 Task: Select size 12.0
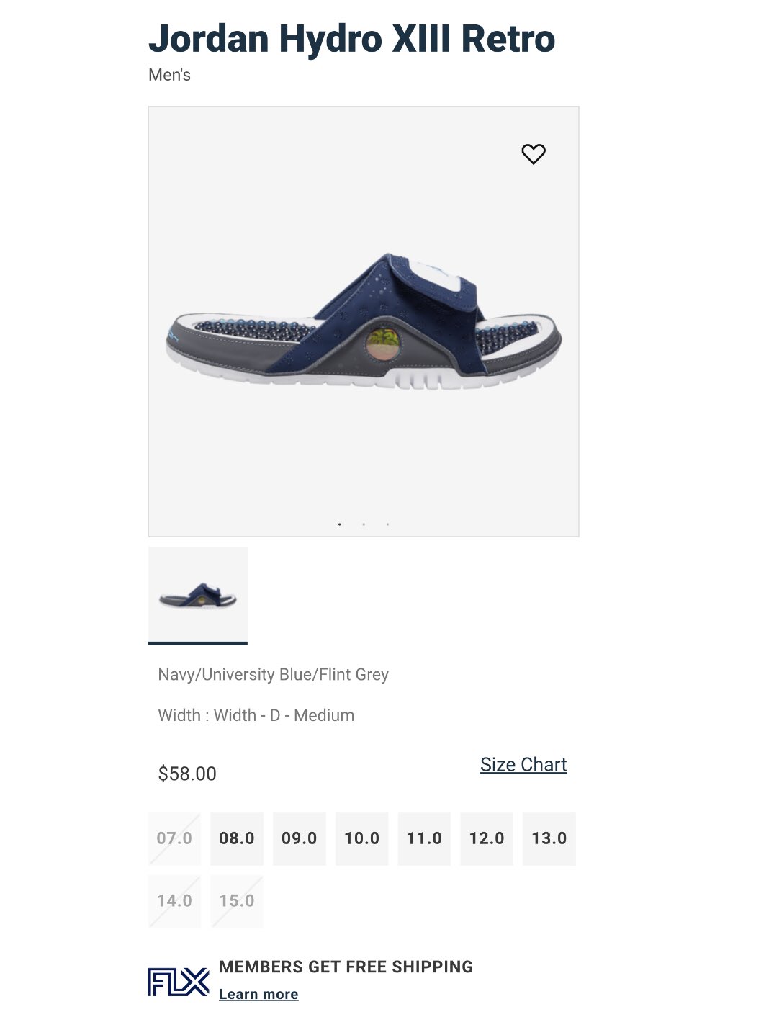pyautogui.click(x=487, y=838)
